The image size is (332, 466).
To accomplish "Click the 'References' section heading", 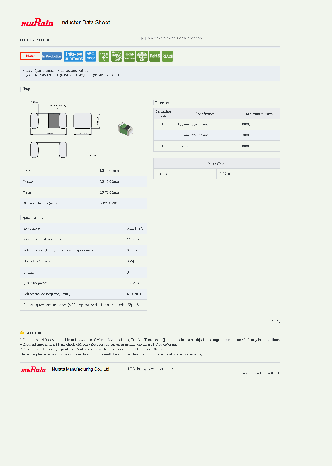I will click(163, 103).
